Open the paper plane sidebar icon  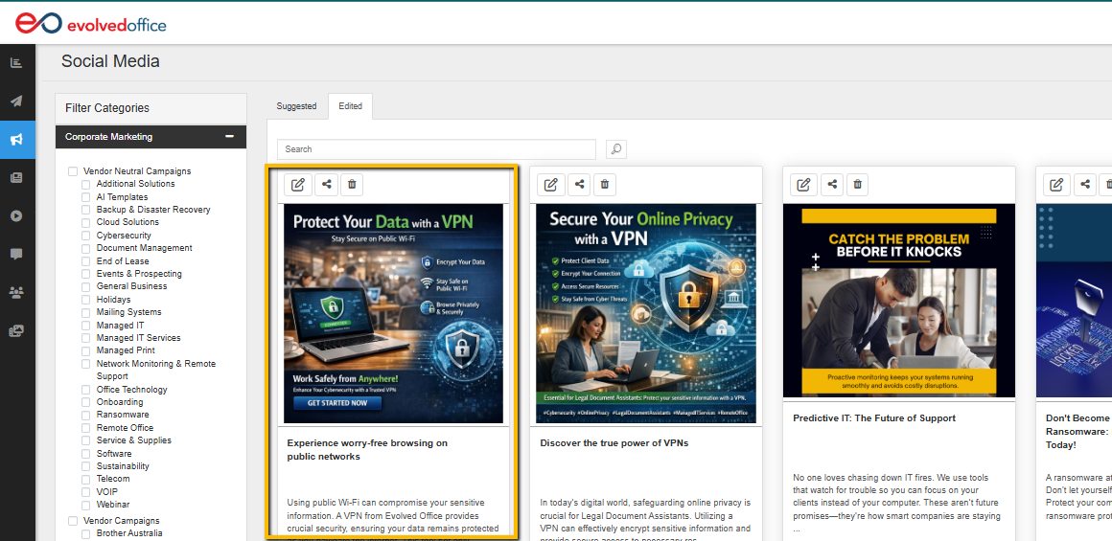(x=16, y=101)
